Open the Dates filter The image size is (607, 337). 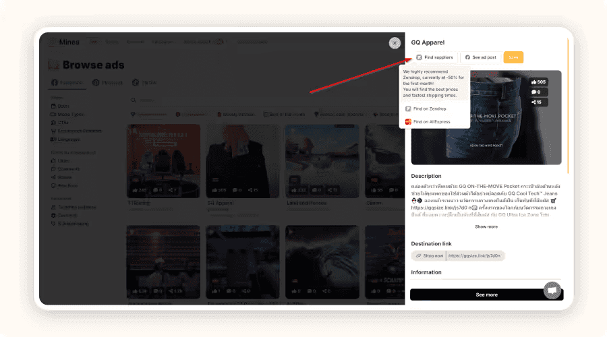pyautogui.click(x=61, y=106)
